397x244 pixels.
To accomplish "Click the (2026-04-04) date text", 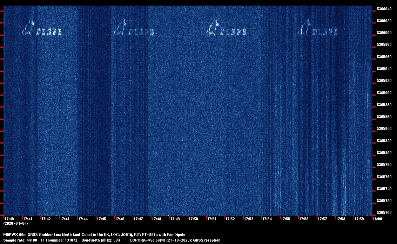I will [x=16, y=223].
